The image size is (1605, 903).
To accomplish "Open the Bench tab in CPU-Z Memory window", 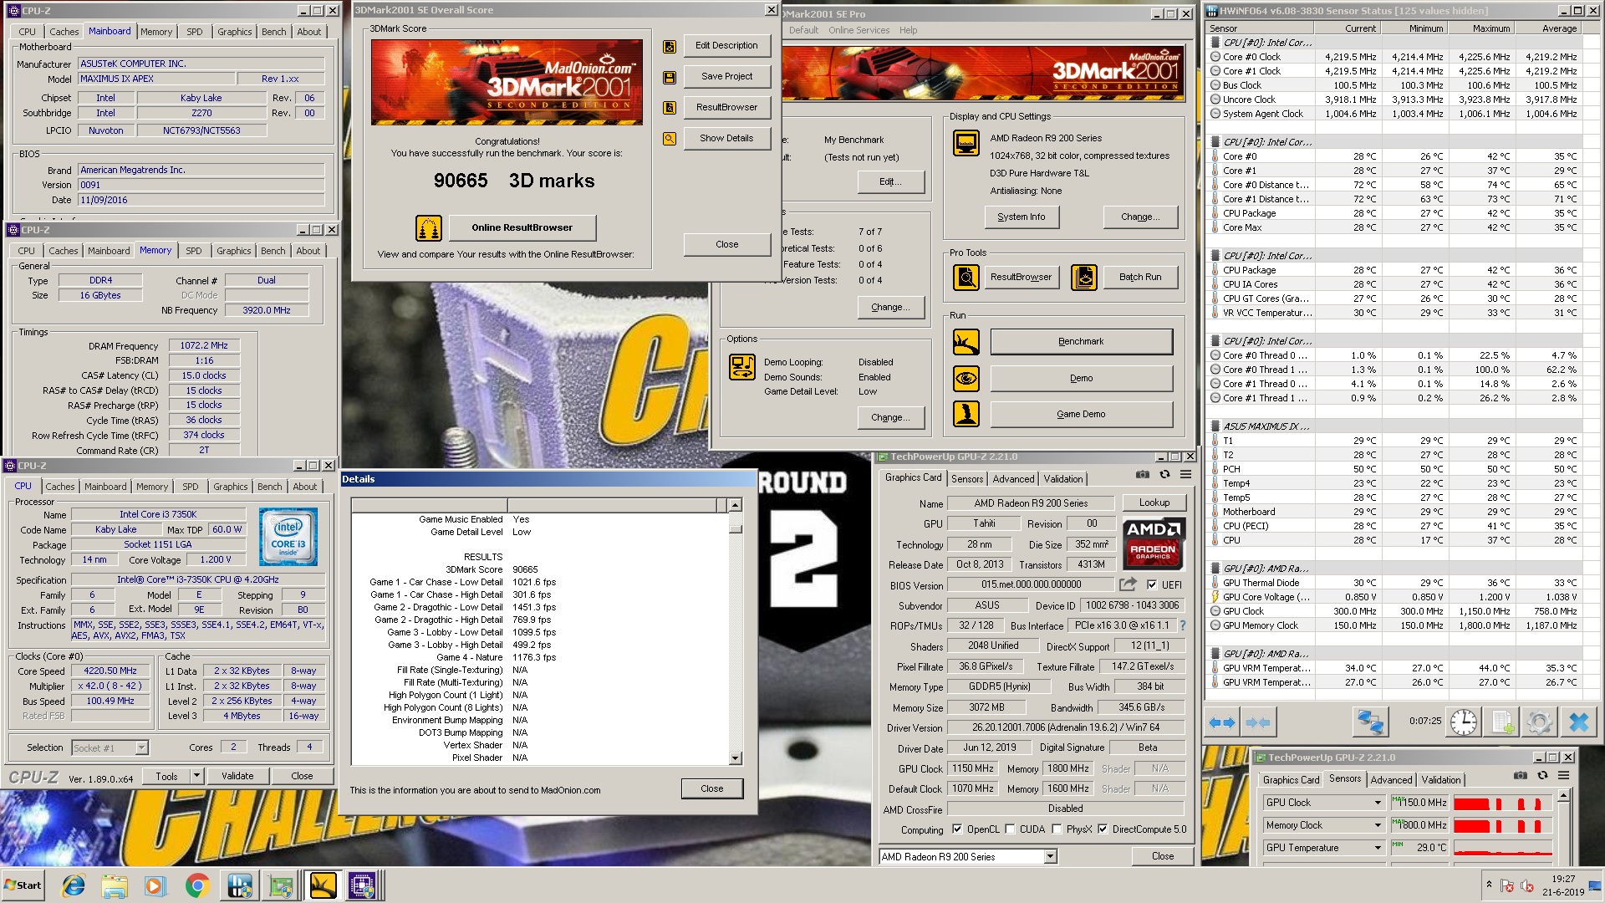I will tap(273, 251).
